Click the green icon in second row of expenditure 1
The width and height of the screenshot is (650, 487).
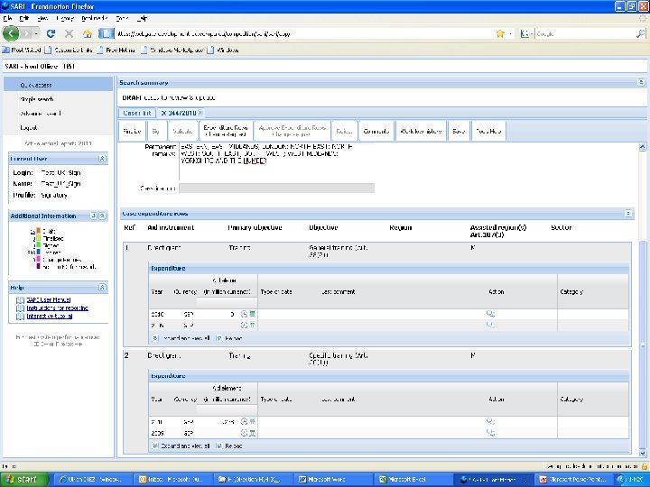(252, 326)
